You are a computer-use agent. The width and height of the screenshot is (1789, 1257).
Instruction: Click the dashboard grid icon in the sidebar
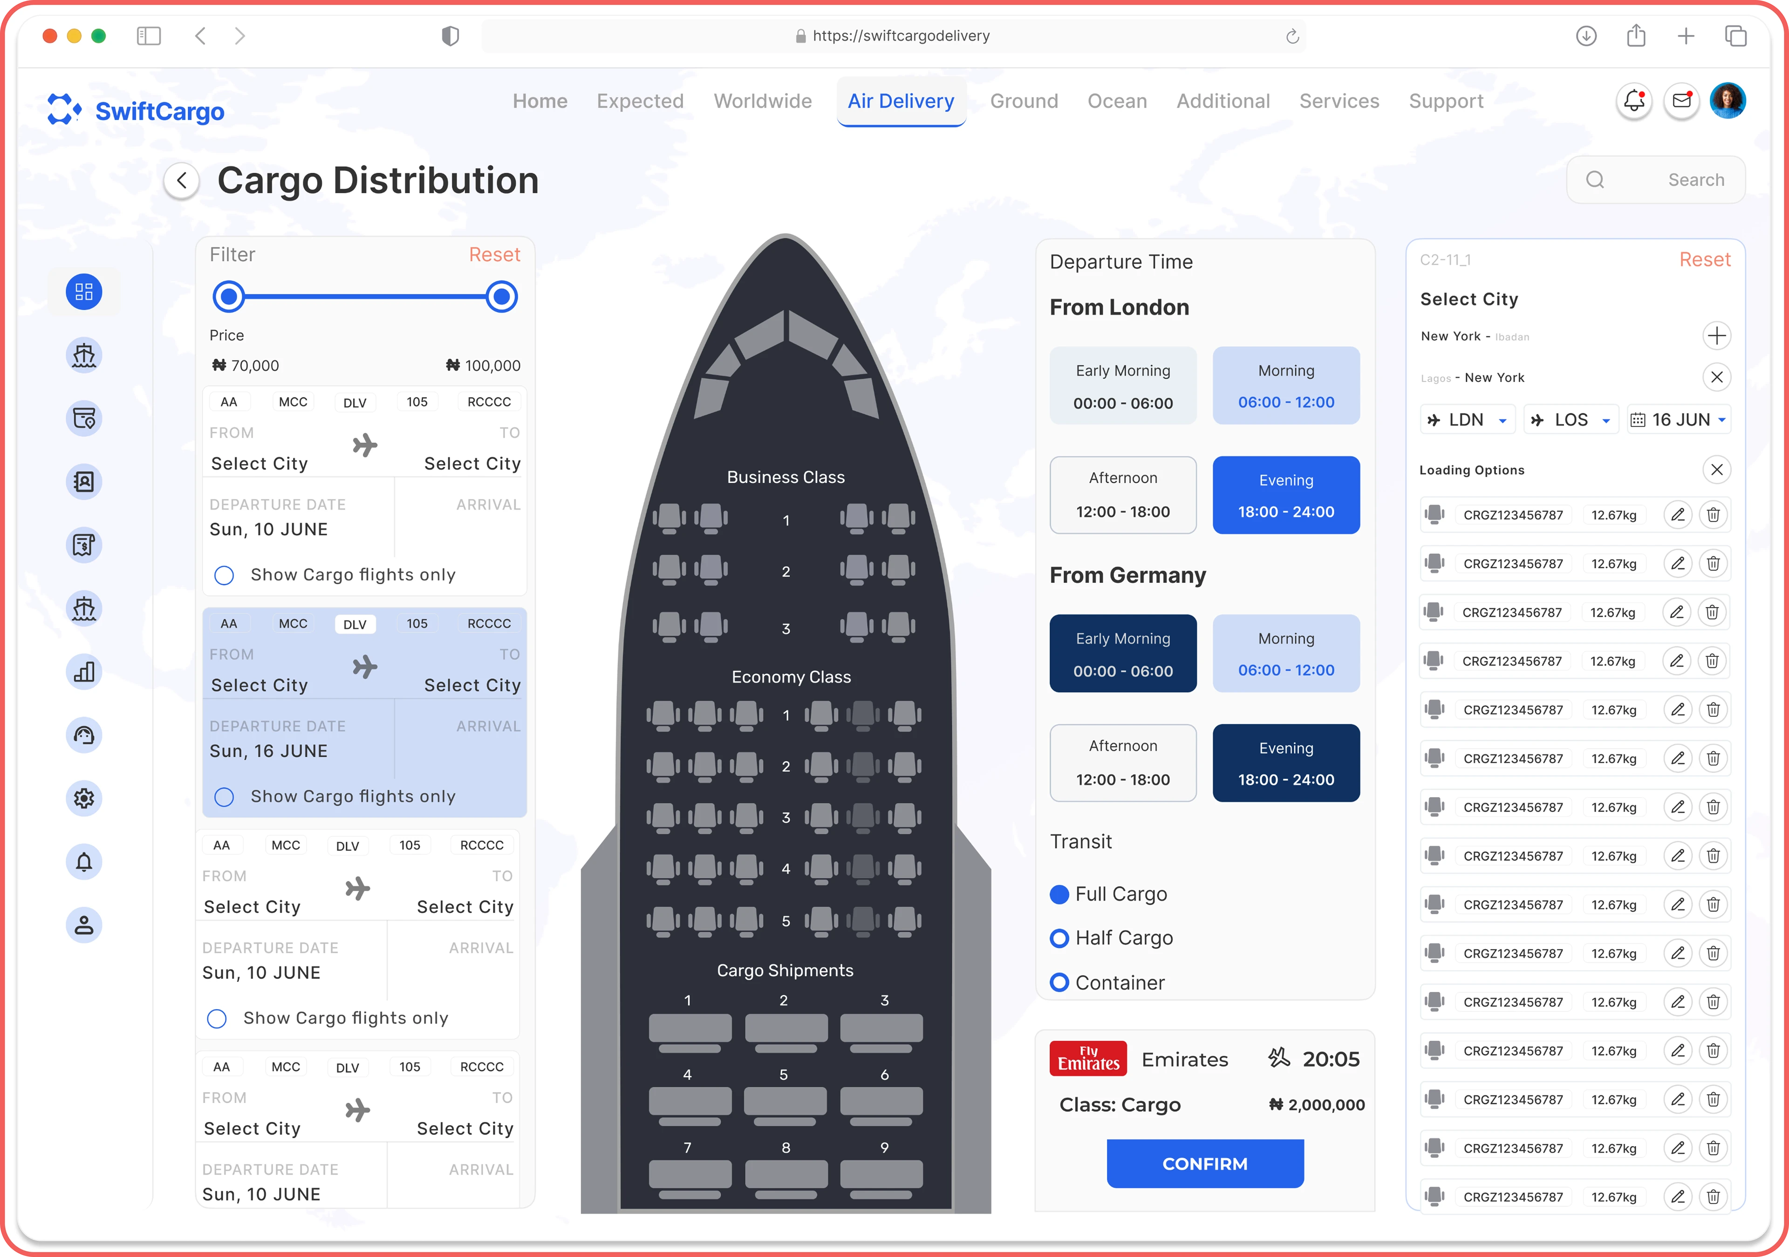pos(84,292)
